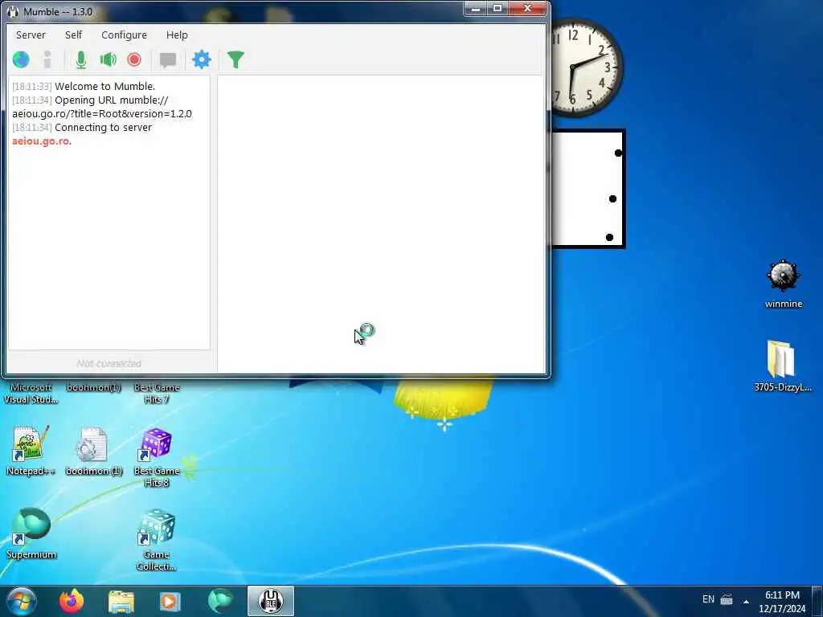Mute the microphone in Mumble toolbar
The width and height of the screenshot is (823, 617).
(81, 59)
